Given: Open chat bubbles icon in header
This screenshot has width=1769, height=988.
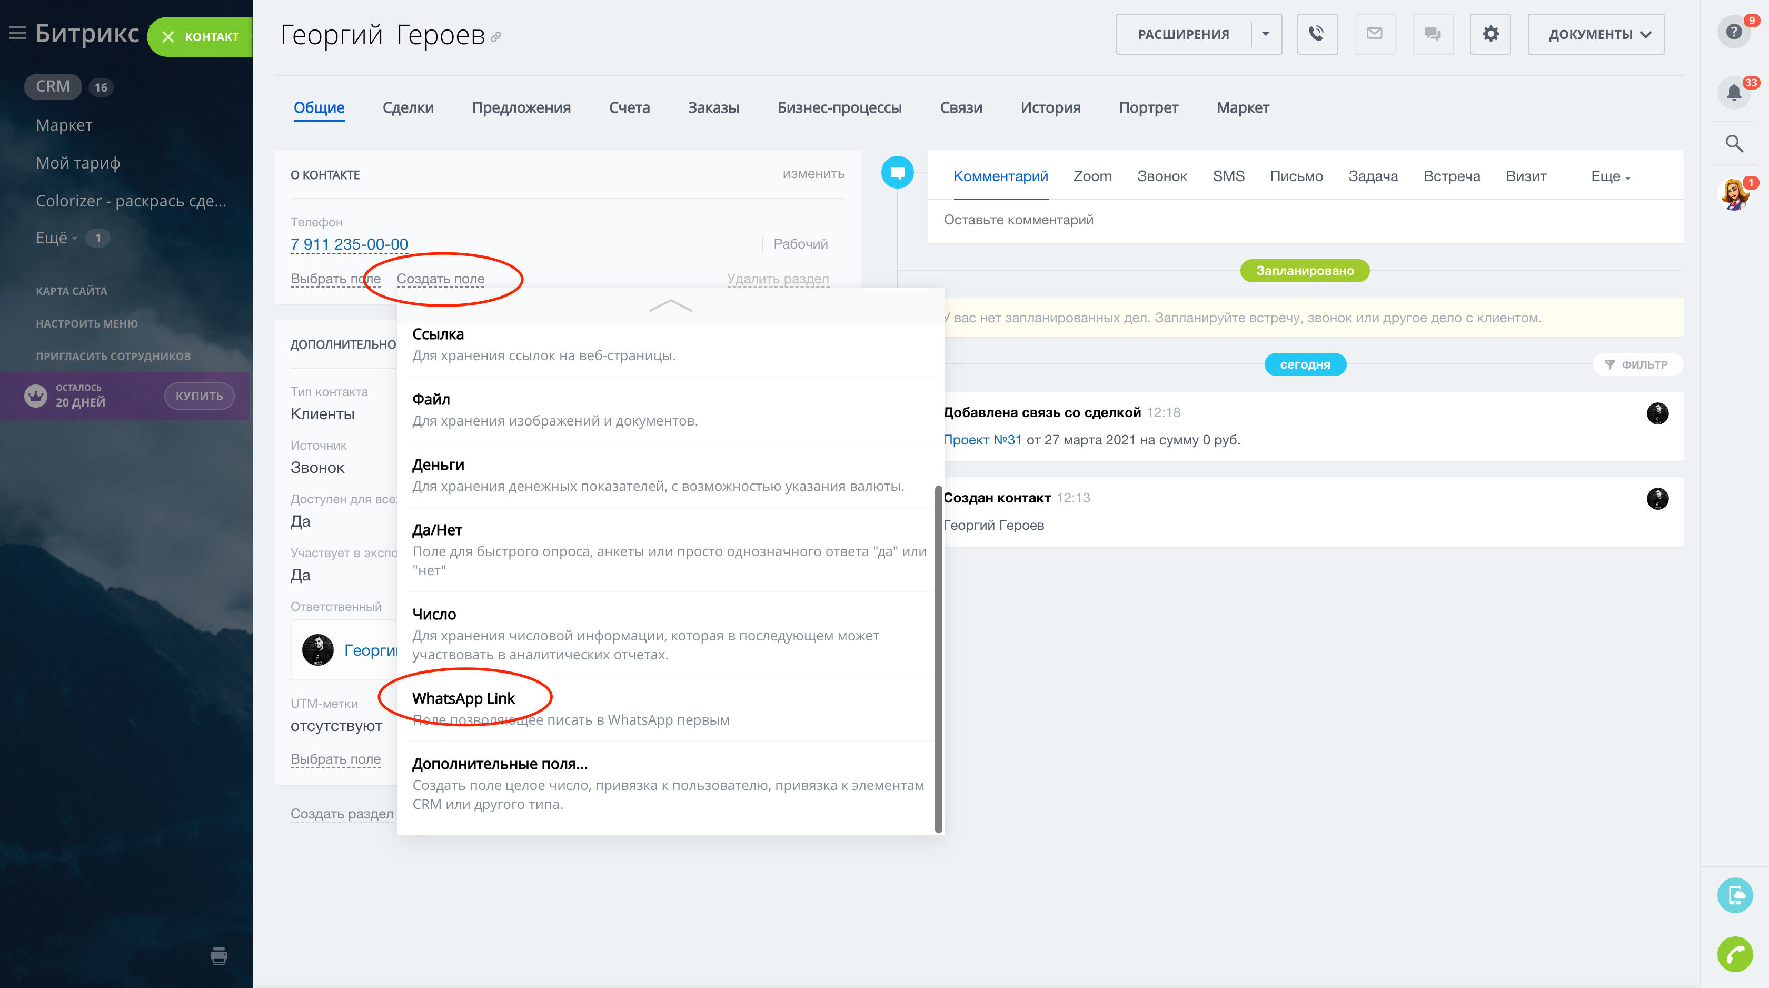Looking at the screenshot, I should click(x=1433, y=34).
